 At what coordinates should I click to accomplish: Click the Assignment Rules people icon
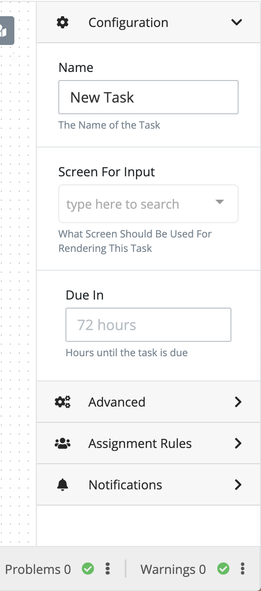pyautogui.click(x=63, y=443)
